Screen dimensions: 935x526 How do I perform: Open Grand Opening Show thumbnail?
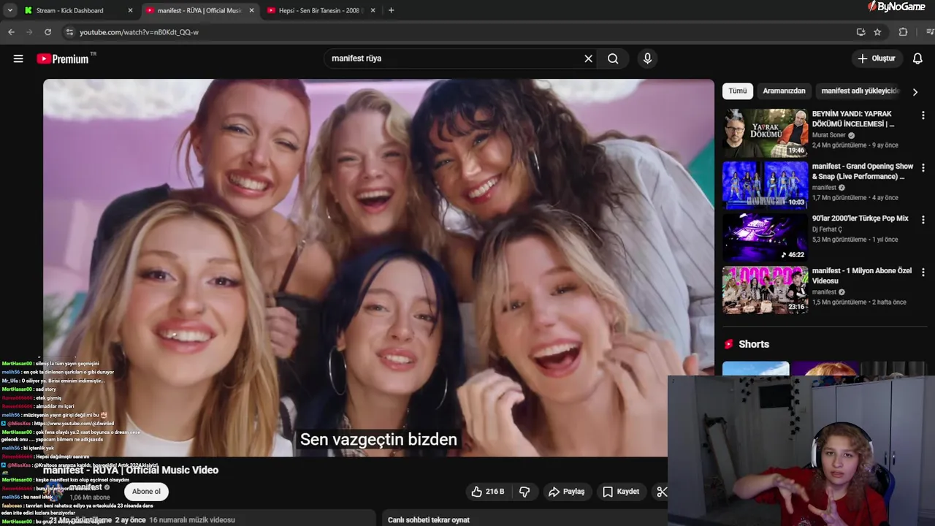click(765, 185)
